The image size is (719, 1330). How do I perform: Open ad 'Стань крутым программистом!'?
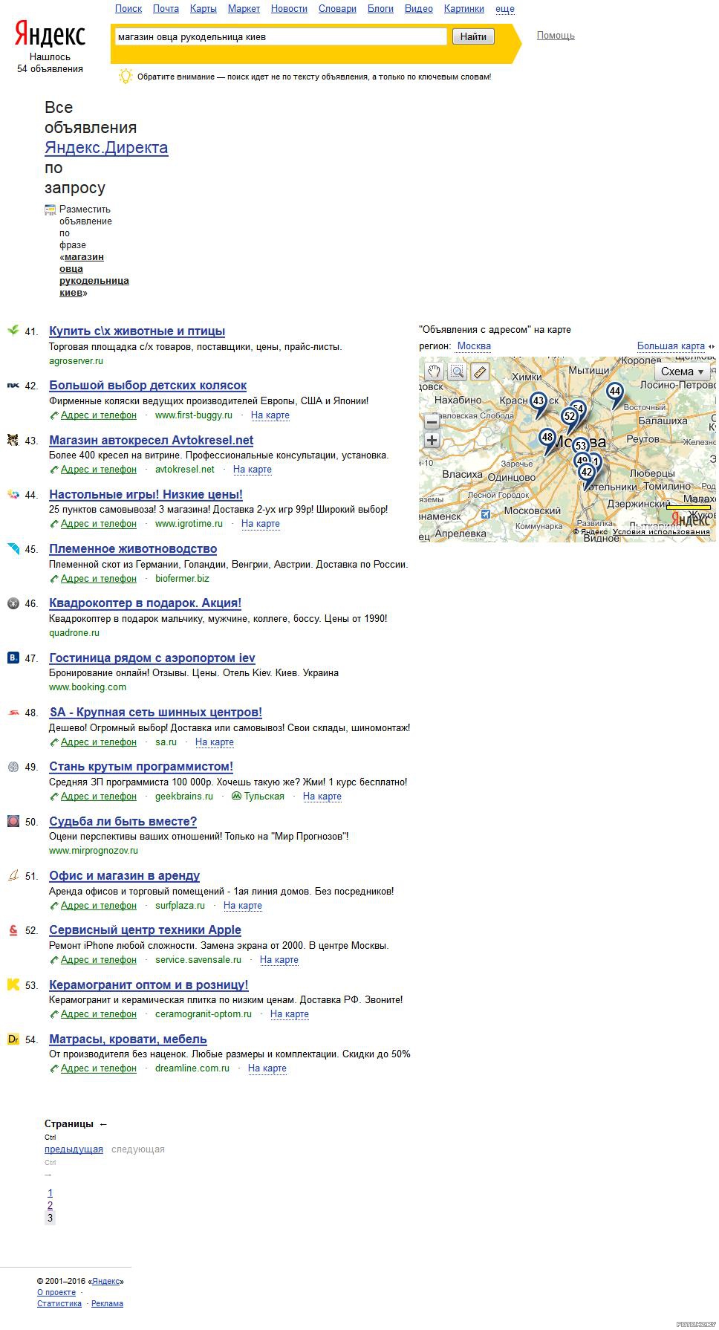click(x=141, y=767)
